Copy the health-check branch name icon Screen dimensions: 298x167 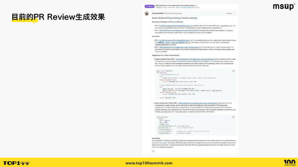click(192, 7)
